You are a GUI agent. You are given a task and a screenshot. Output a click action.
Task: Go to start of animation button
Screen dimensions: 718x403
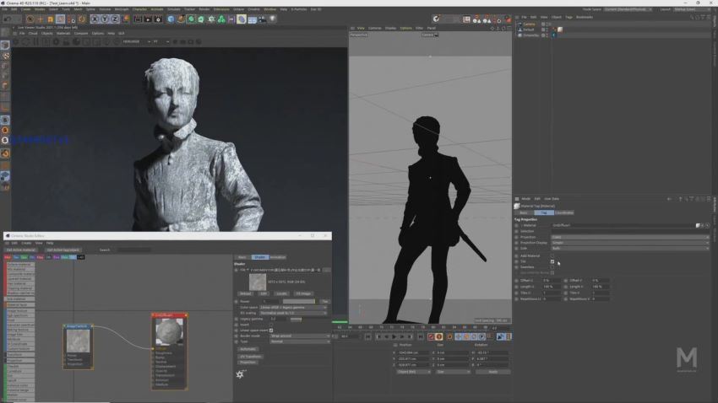point(367,336)
